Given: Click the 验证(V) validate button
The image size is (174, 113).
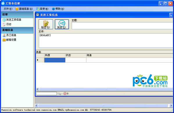Looking at the screenshot, I should point(46,24).
